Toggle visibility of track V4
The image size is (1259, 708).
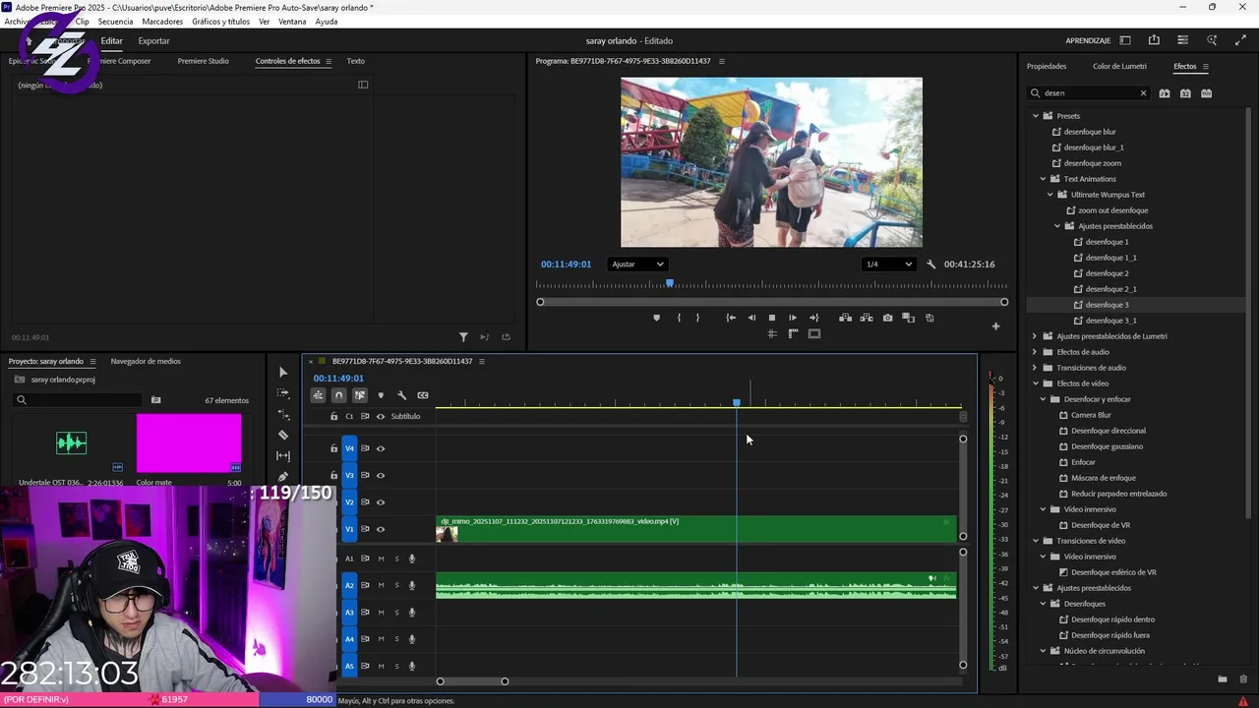[x=381, y=448]
